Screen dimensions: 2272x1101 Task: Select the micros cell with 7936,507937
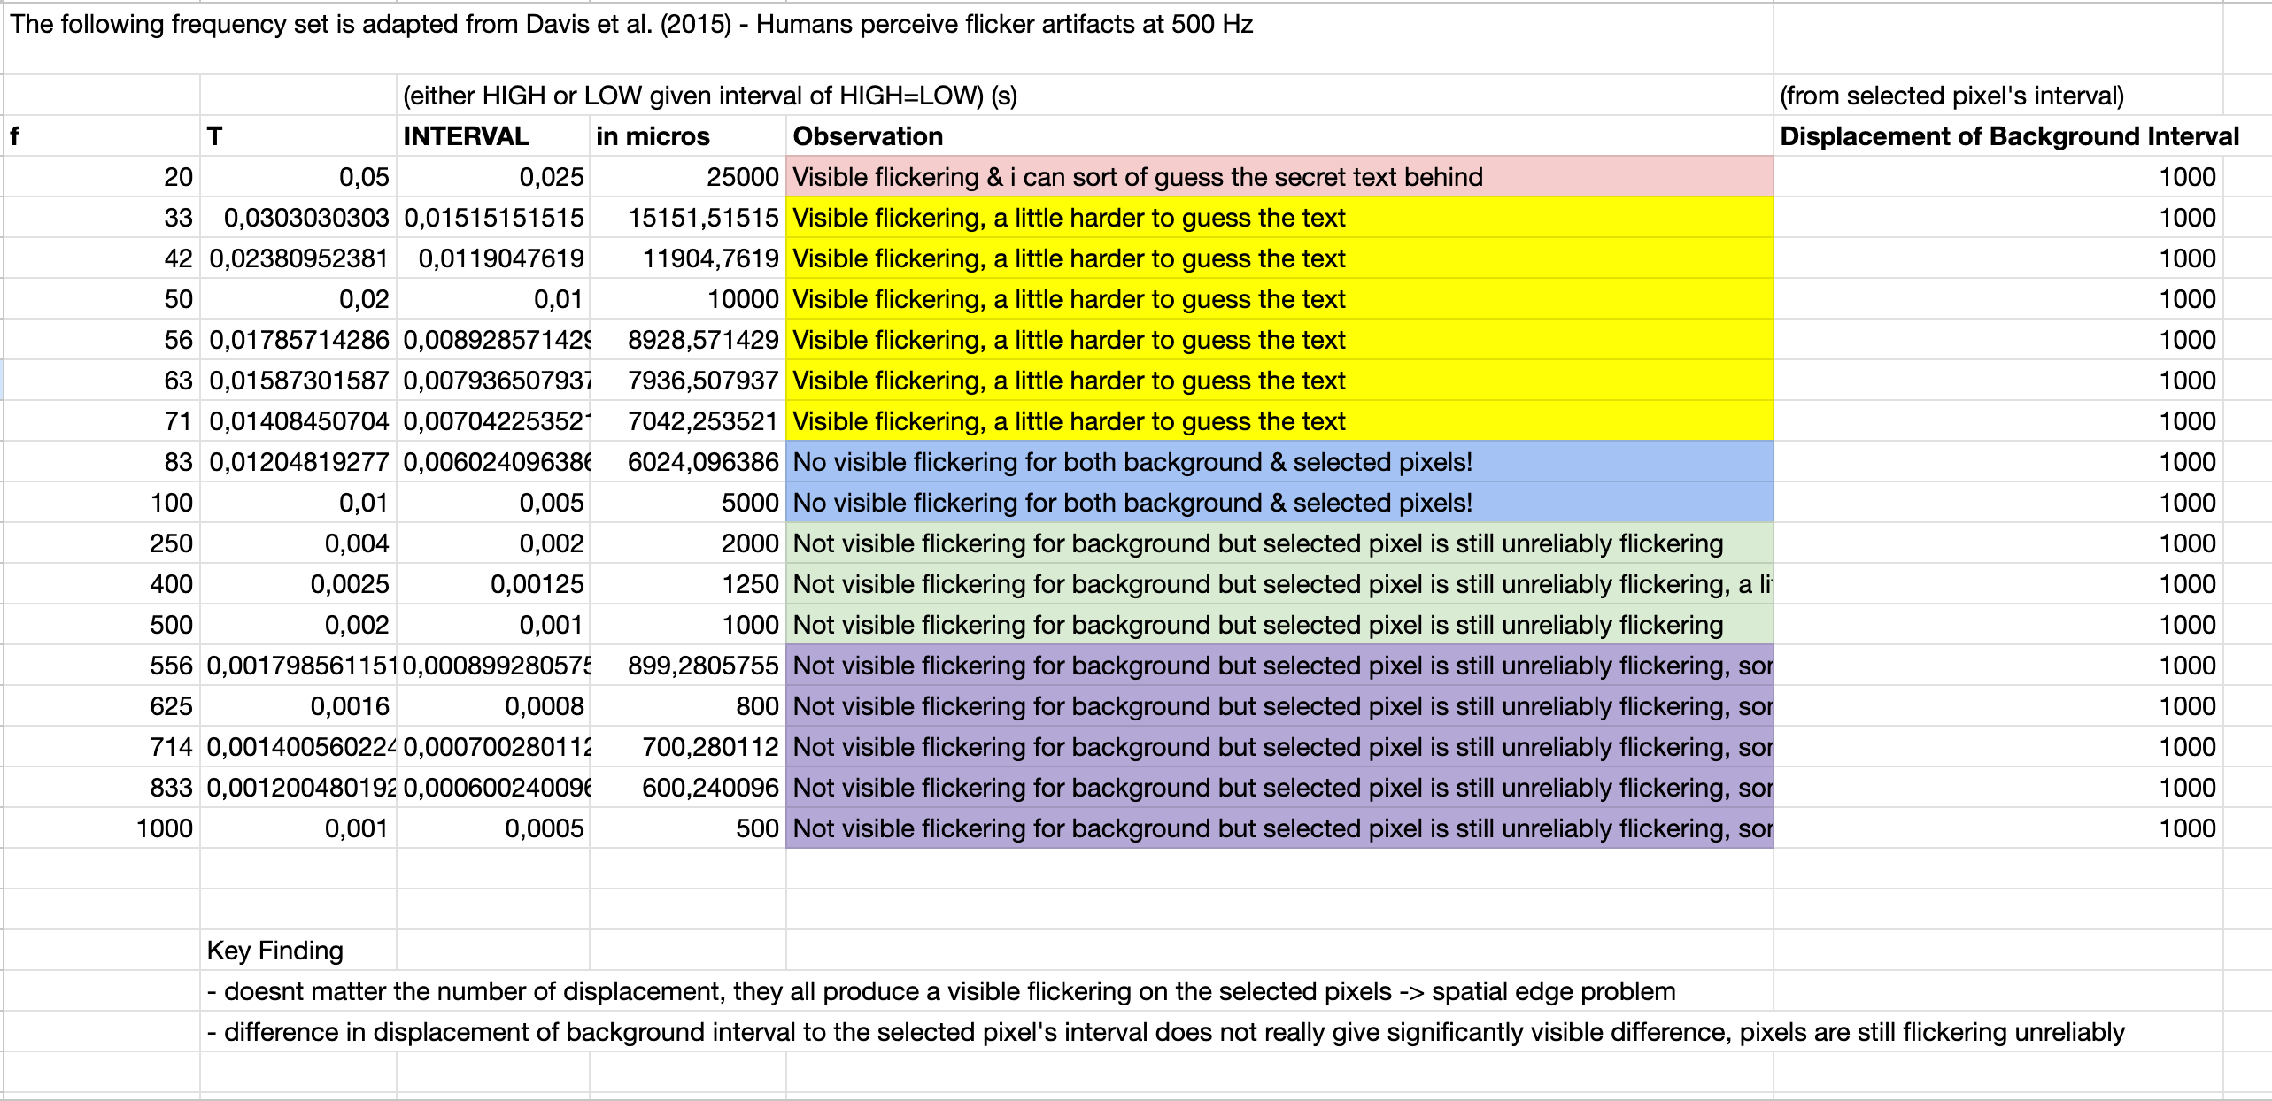(688, 380)
